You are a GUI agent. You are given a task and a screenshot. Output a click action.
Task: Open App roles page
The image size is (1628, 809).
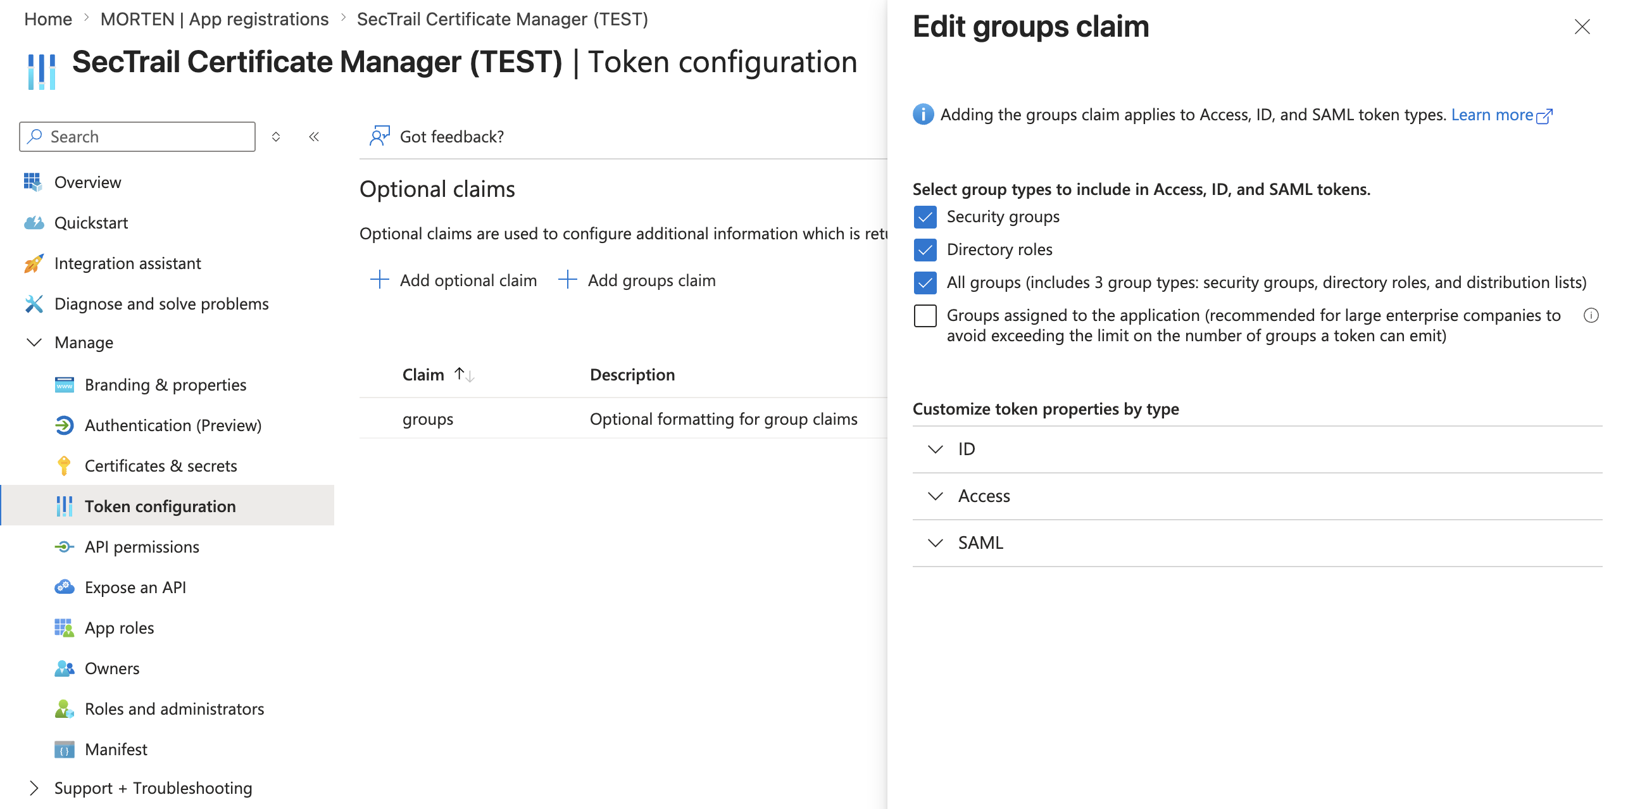[x=120, y=628]
